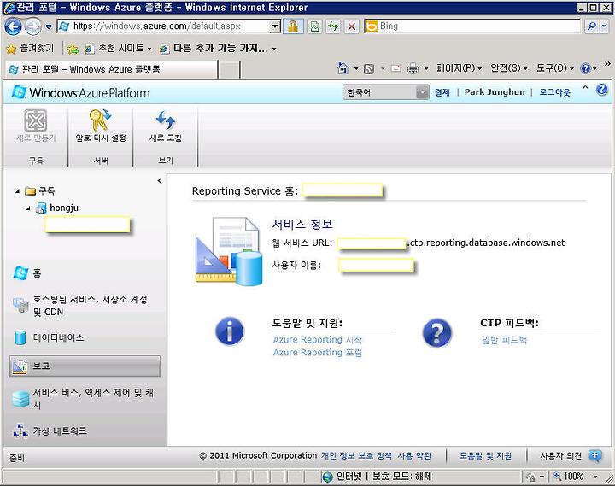Viewport: 615px width, 486px height.
Task: Open the 안전(S) menu
Action: pos(509,68)
